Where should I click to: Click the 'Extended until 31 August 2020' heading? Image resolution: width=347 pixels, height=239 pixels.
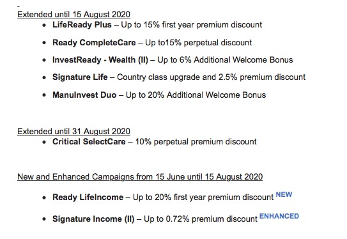point(73,132)
